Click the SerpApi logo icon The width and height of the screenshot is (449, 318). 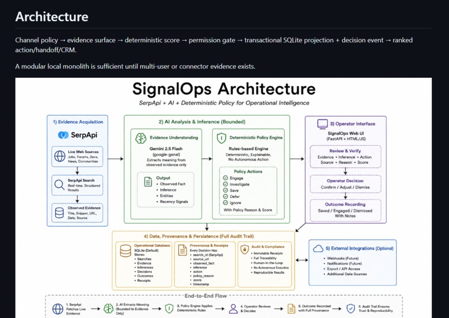tap(63, 135)
